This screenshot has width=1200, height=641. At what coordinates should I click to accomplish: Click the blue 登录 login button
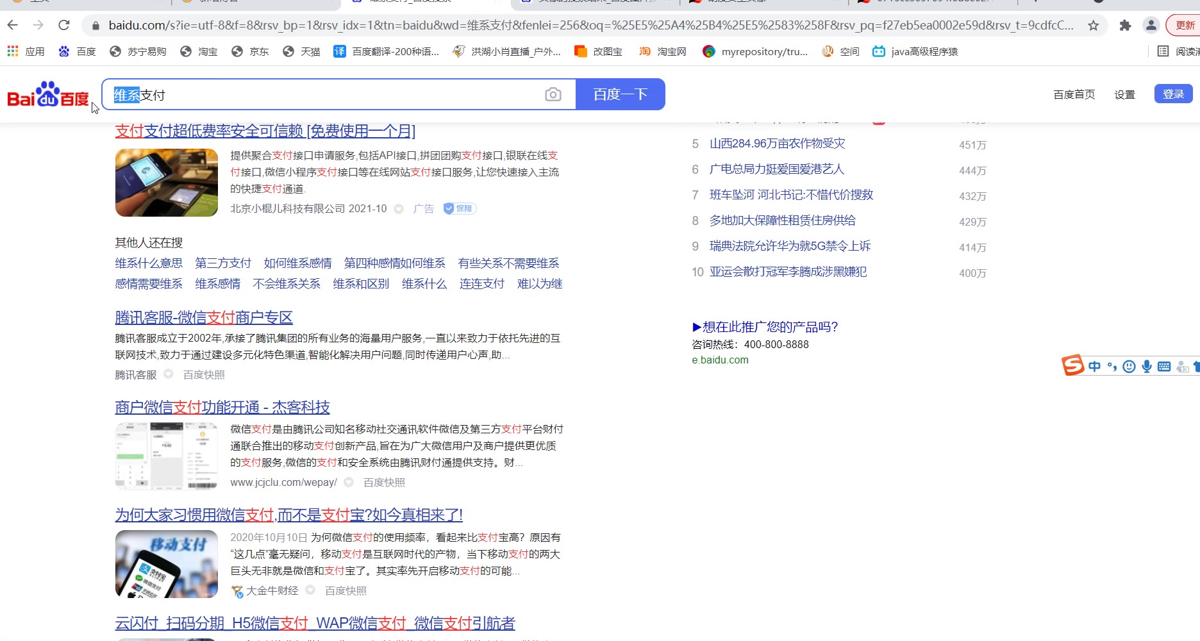pos(1173,94)
